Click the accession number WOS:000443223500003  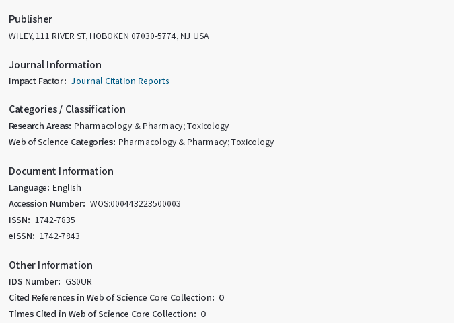click(x=135, y=204)
